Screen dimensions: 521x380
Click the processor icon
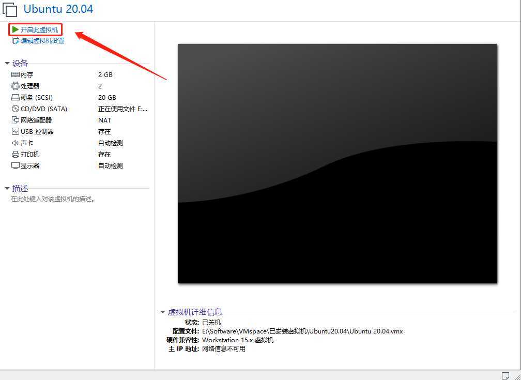click(16, 86)
